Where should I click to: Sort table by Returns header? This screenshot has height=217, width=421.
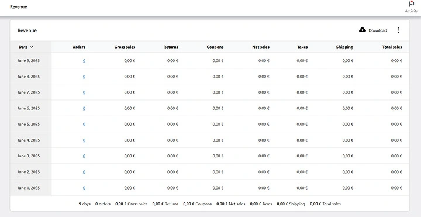click(x=171, y=47)
